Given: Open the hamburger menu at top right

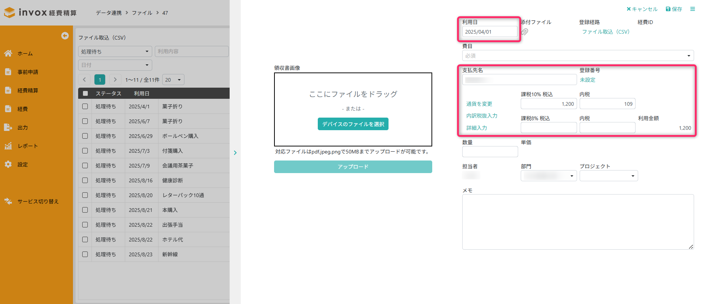Looking at the screenshot, I should [x=692, y=9].
